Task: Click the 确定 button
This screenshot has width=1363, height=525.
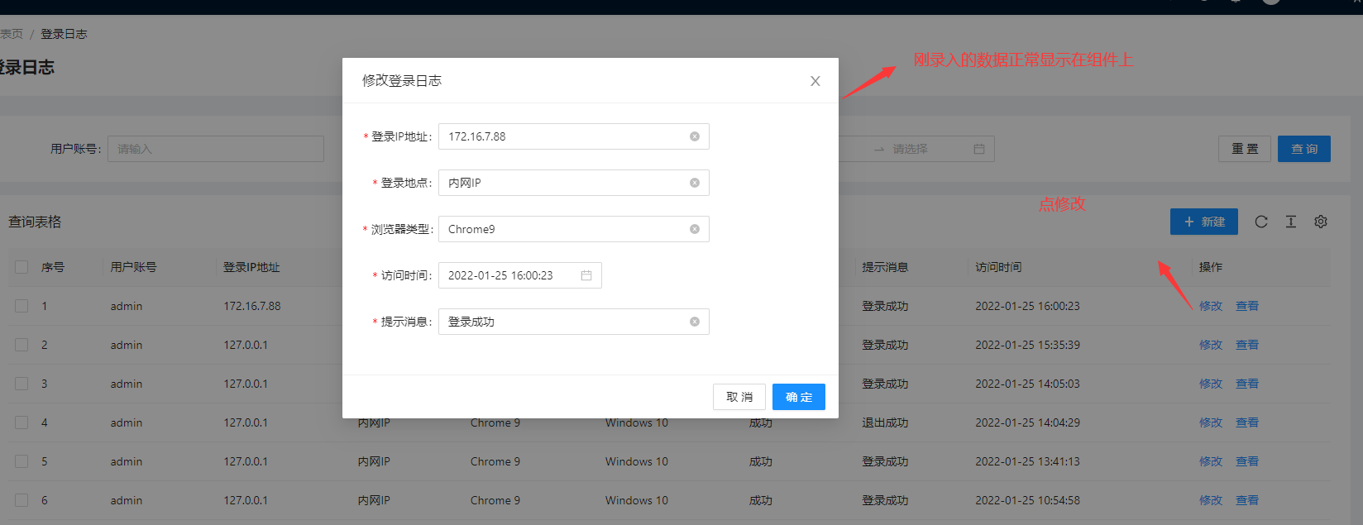Action: coord(799,397)
